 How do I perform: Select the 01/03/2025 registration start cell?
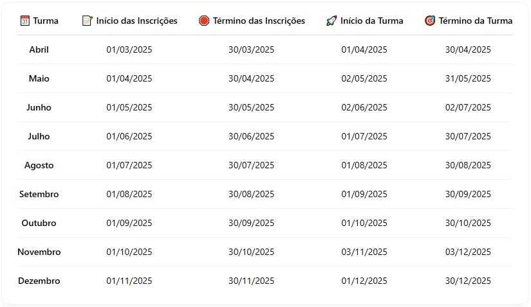point(129,49)
